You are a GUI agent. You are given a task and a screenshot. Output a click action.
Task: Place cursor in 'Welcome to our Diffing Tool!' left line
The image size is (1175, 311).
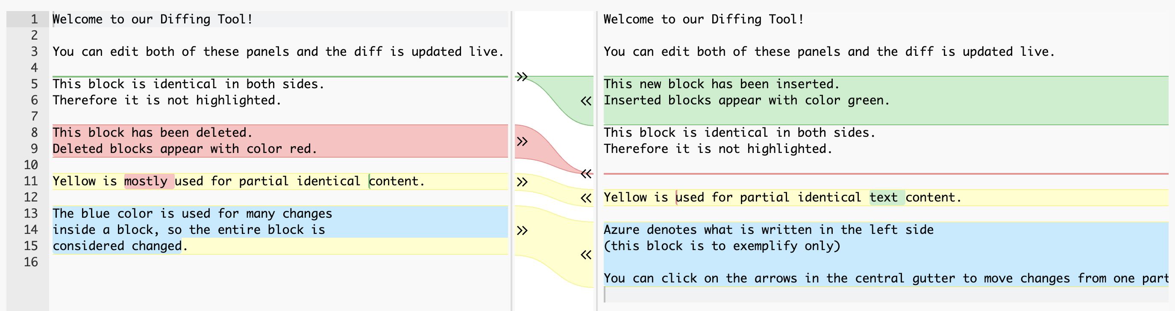coord(153,19)
